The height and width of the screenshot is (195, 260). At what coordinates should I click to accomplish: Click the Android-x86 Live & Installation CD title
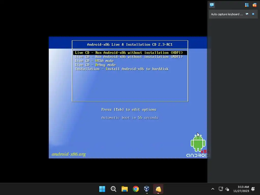coord(130,44)
